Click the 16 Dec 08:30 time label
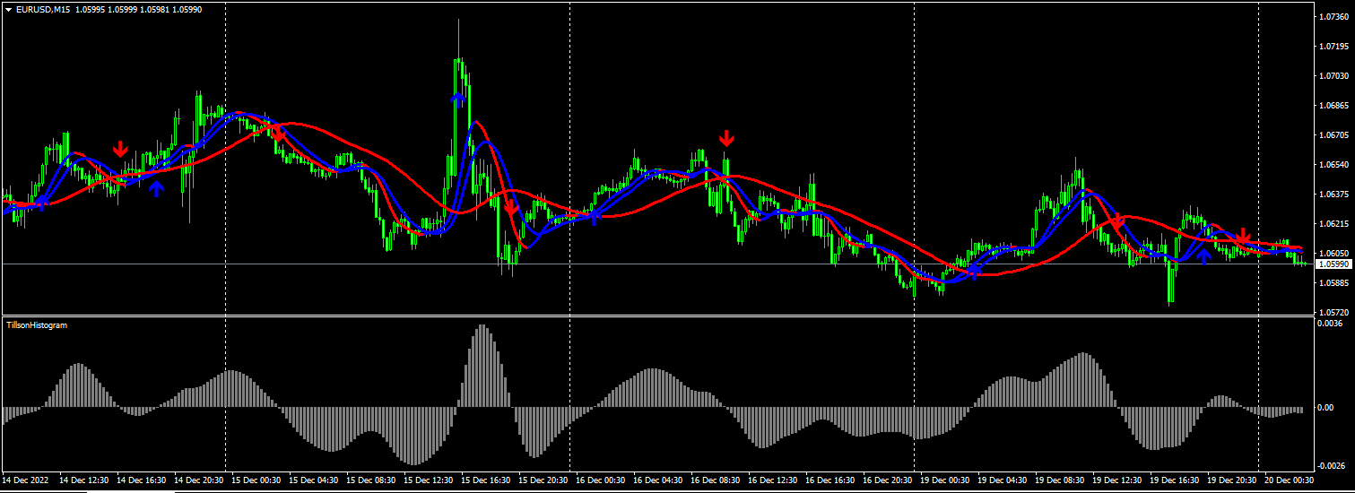1355x493 pixels. point(716,480)
